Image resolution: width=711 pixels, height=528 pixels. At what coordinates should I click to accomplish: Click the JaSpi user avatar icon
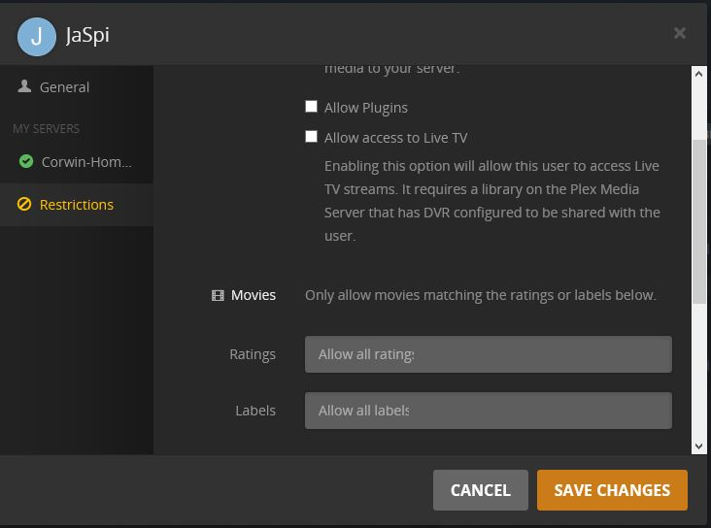(x=37, y=37)
